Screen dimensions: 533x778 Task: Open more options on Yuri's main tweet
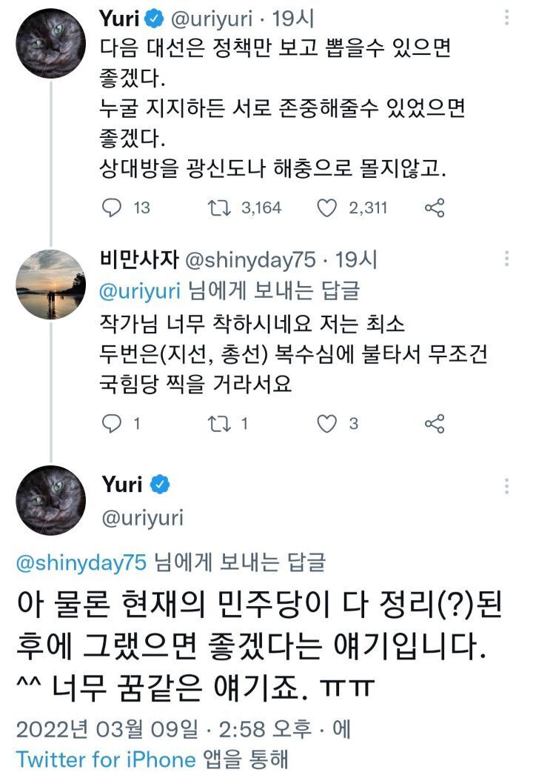click(507, 486)
